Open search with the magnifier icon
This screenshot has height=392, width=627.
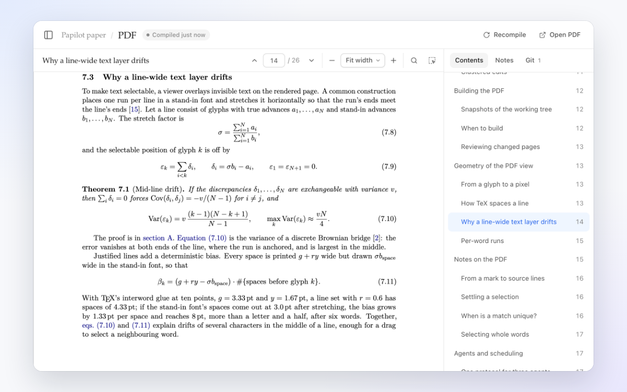414,61
